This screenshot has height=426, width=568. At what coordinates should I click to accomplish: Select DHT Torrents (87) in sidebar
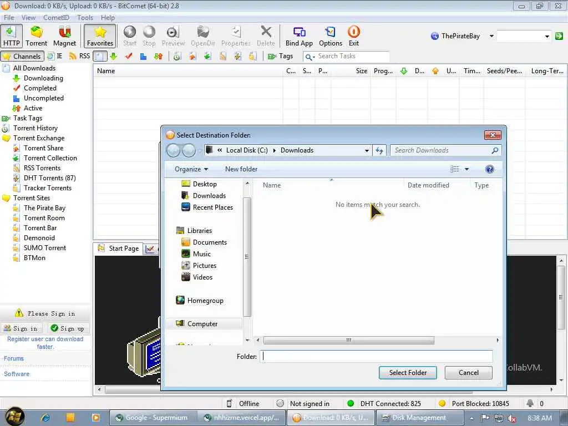[x=49, y=178]
